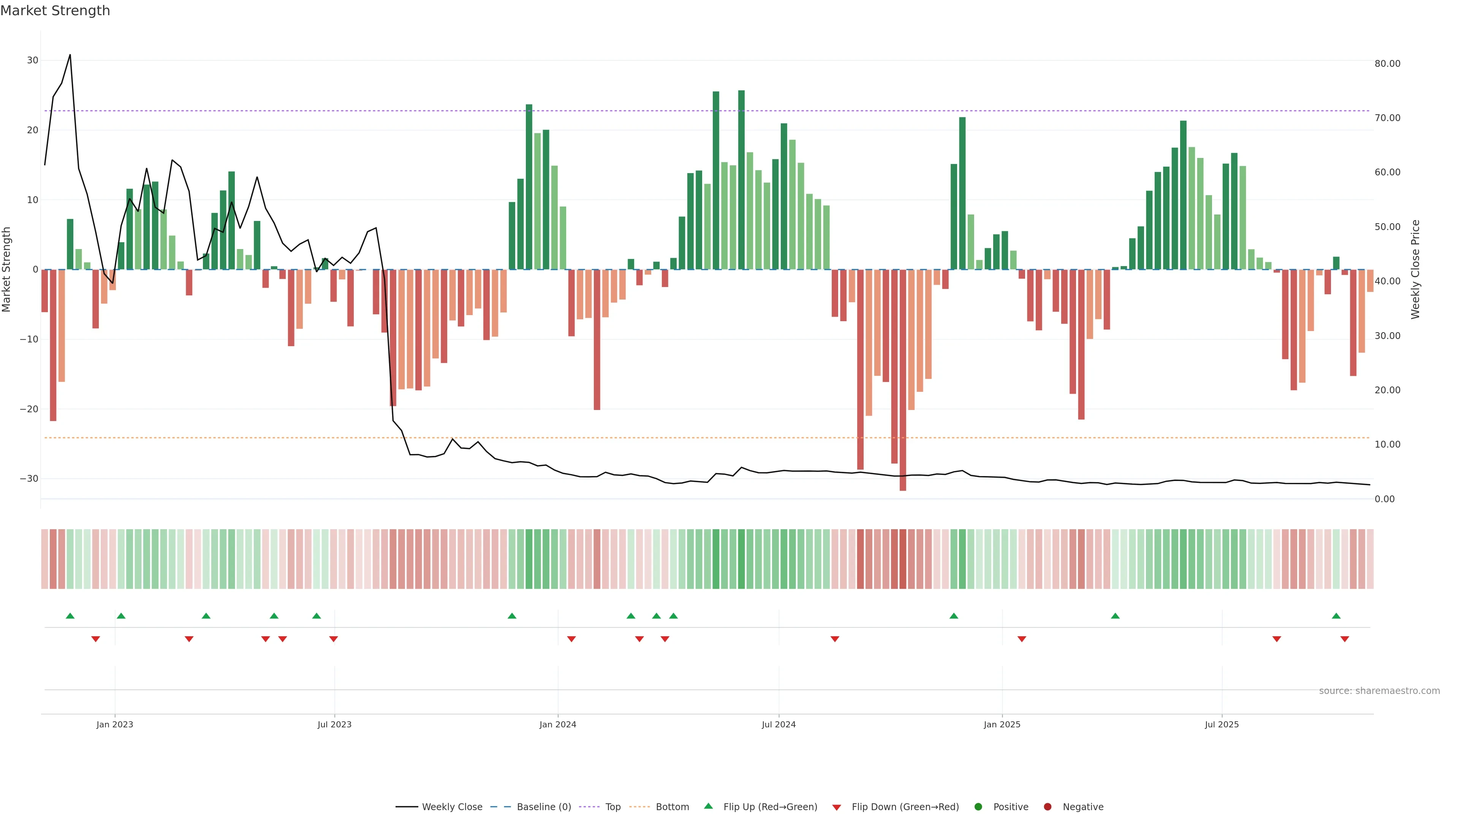Click flip-up triangle just before Jan 2023
1459x820 pixels.
pos(121,616)
